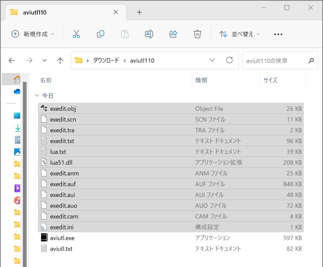Viewport: 323px width, 267px height.
Task: Click the chevron before ダウンロード
Action: coord(88,61)
